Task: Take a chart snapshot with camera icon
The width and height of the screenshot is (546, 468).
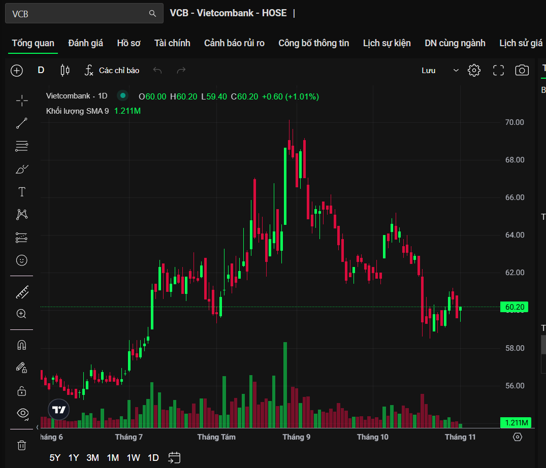Action: 522,71
